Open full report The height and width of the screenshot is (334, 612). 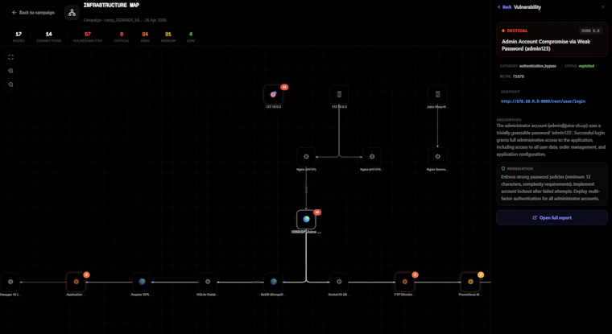tap(552, 218)
